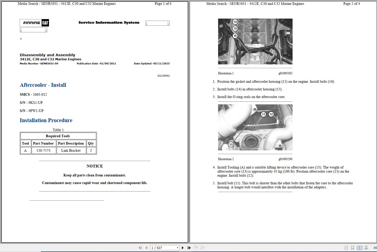This screenshot has width=377, height=252.
Task: Go to the last page of the document
Action: [x=189, y=248]
